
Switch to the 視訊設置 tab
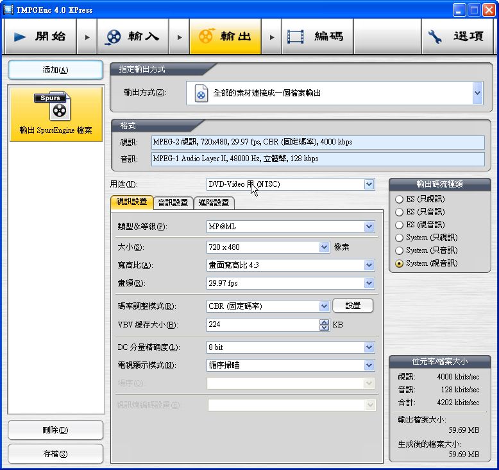(x=131, y=202)
